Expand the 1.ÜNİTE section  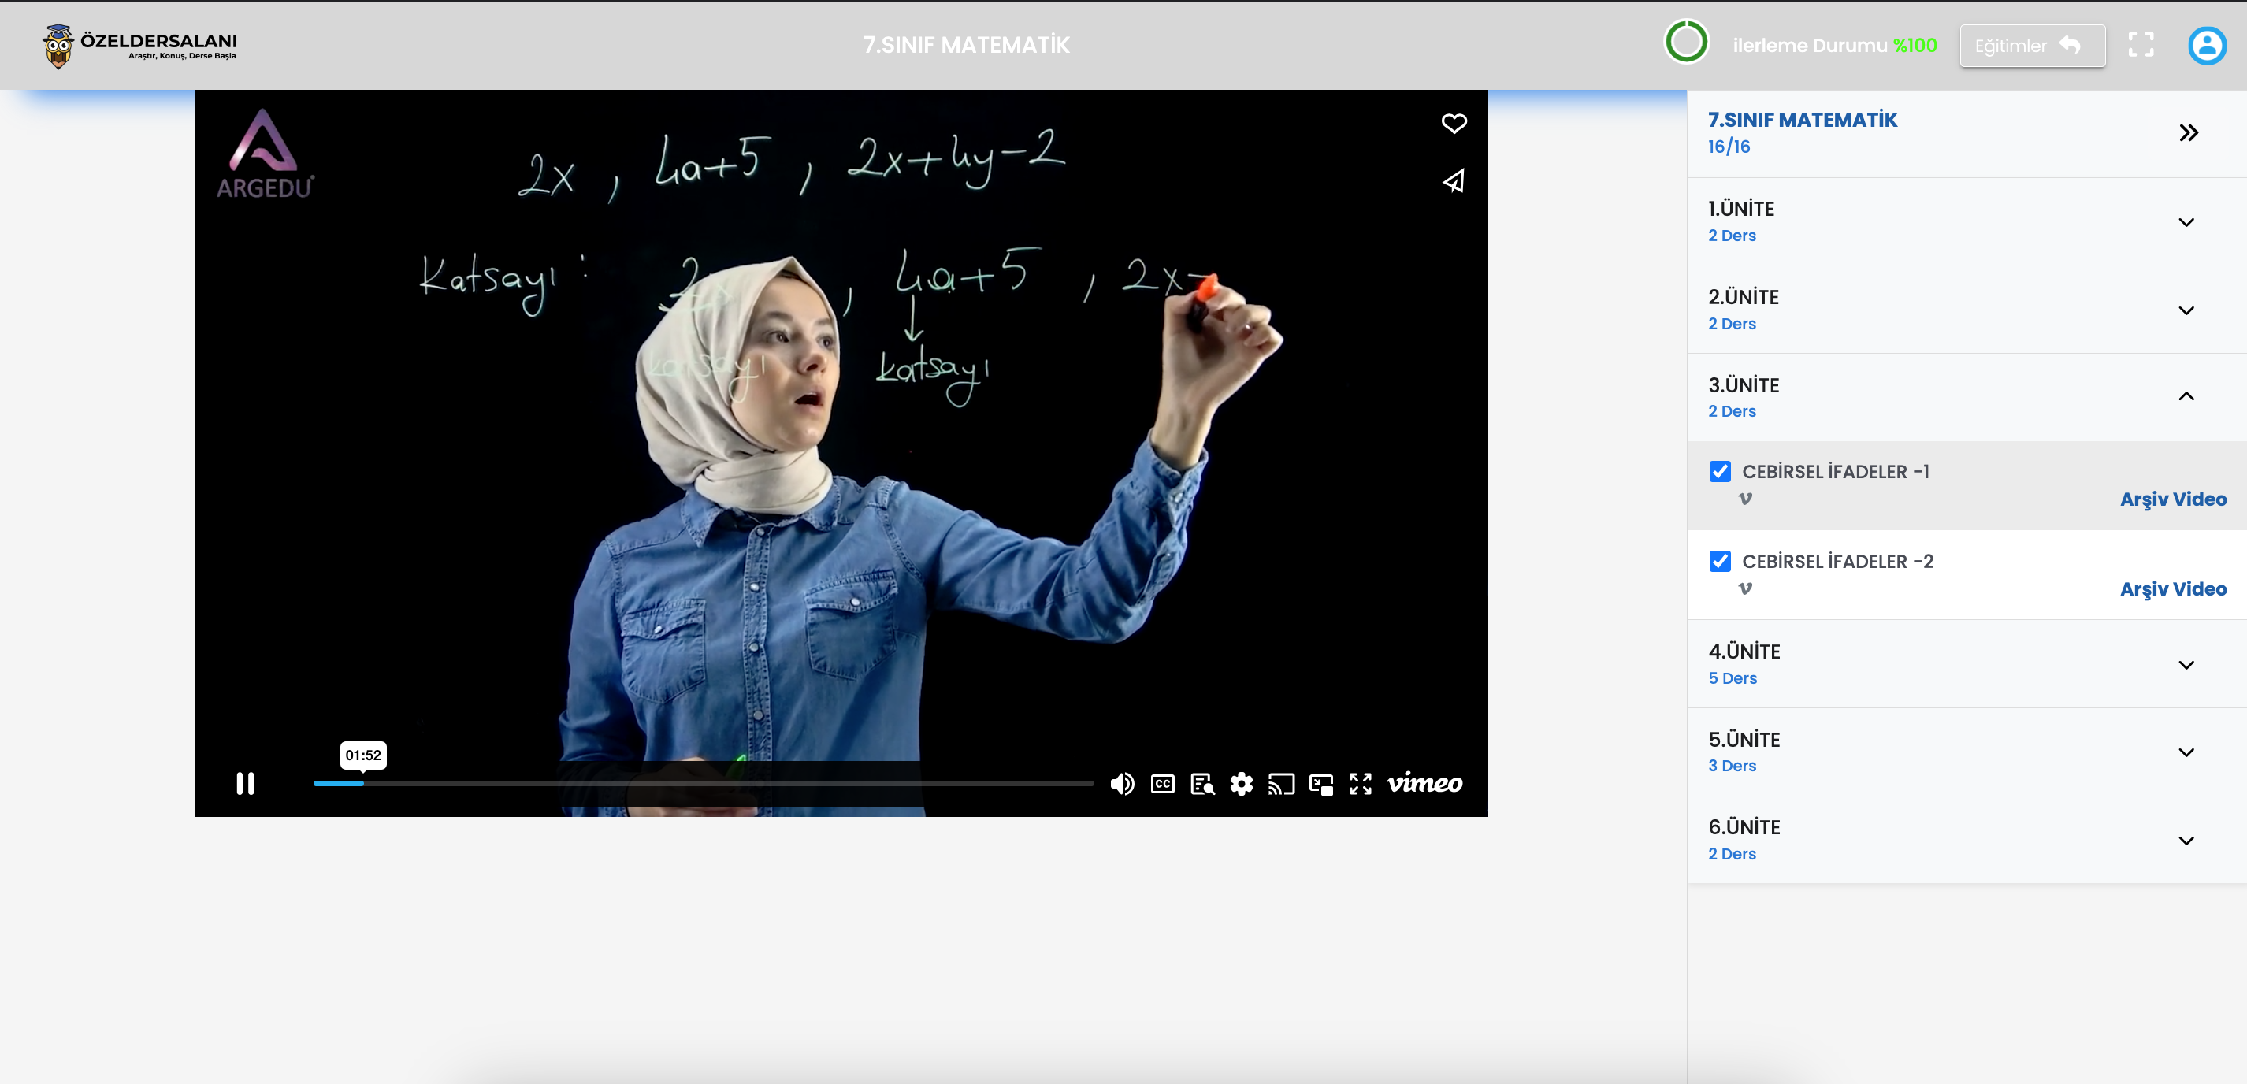click(x=2186, y=221)
